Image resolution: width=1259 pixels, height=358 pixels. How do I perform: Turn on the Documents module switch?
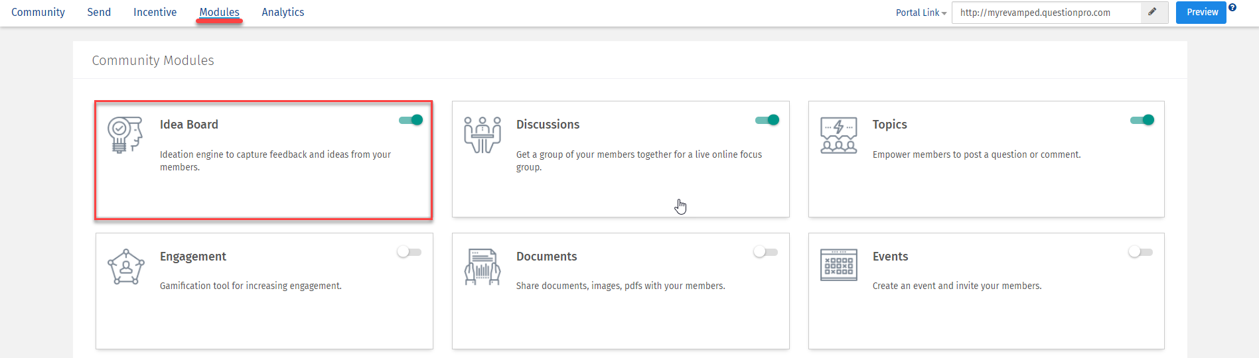pyautogui.click(x=765, y=252)
